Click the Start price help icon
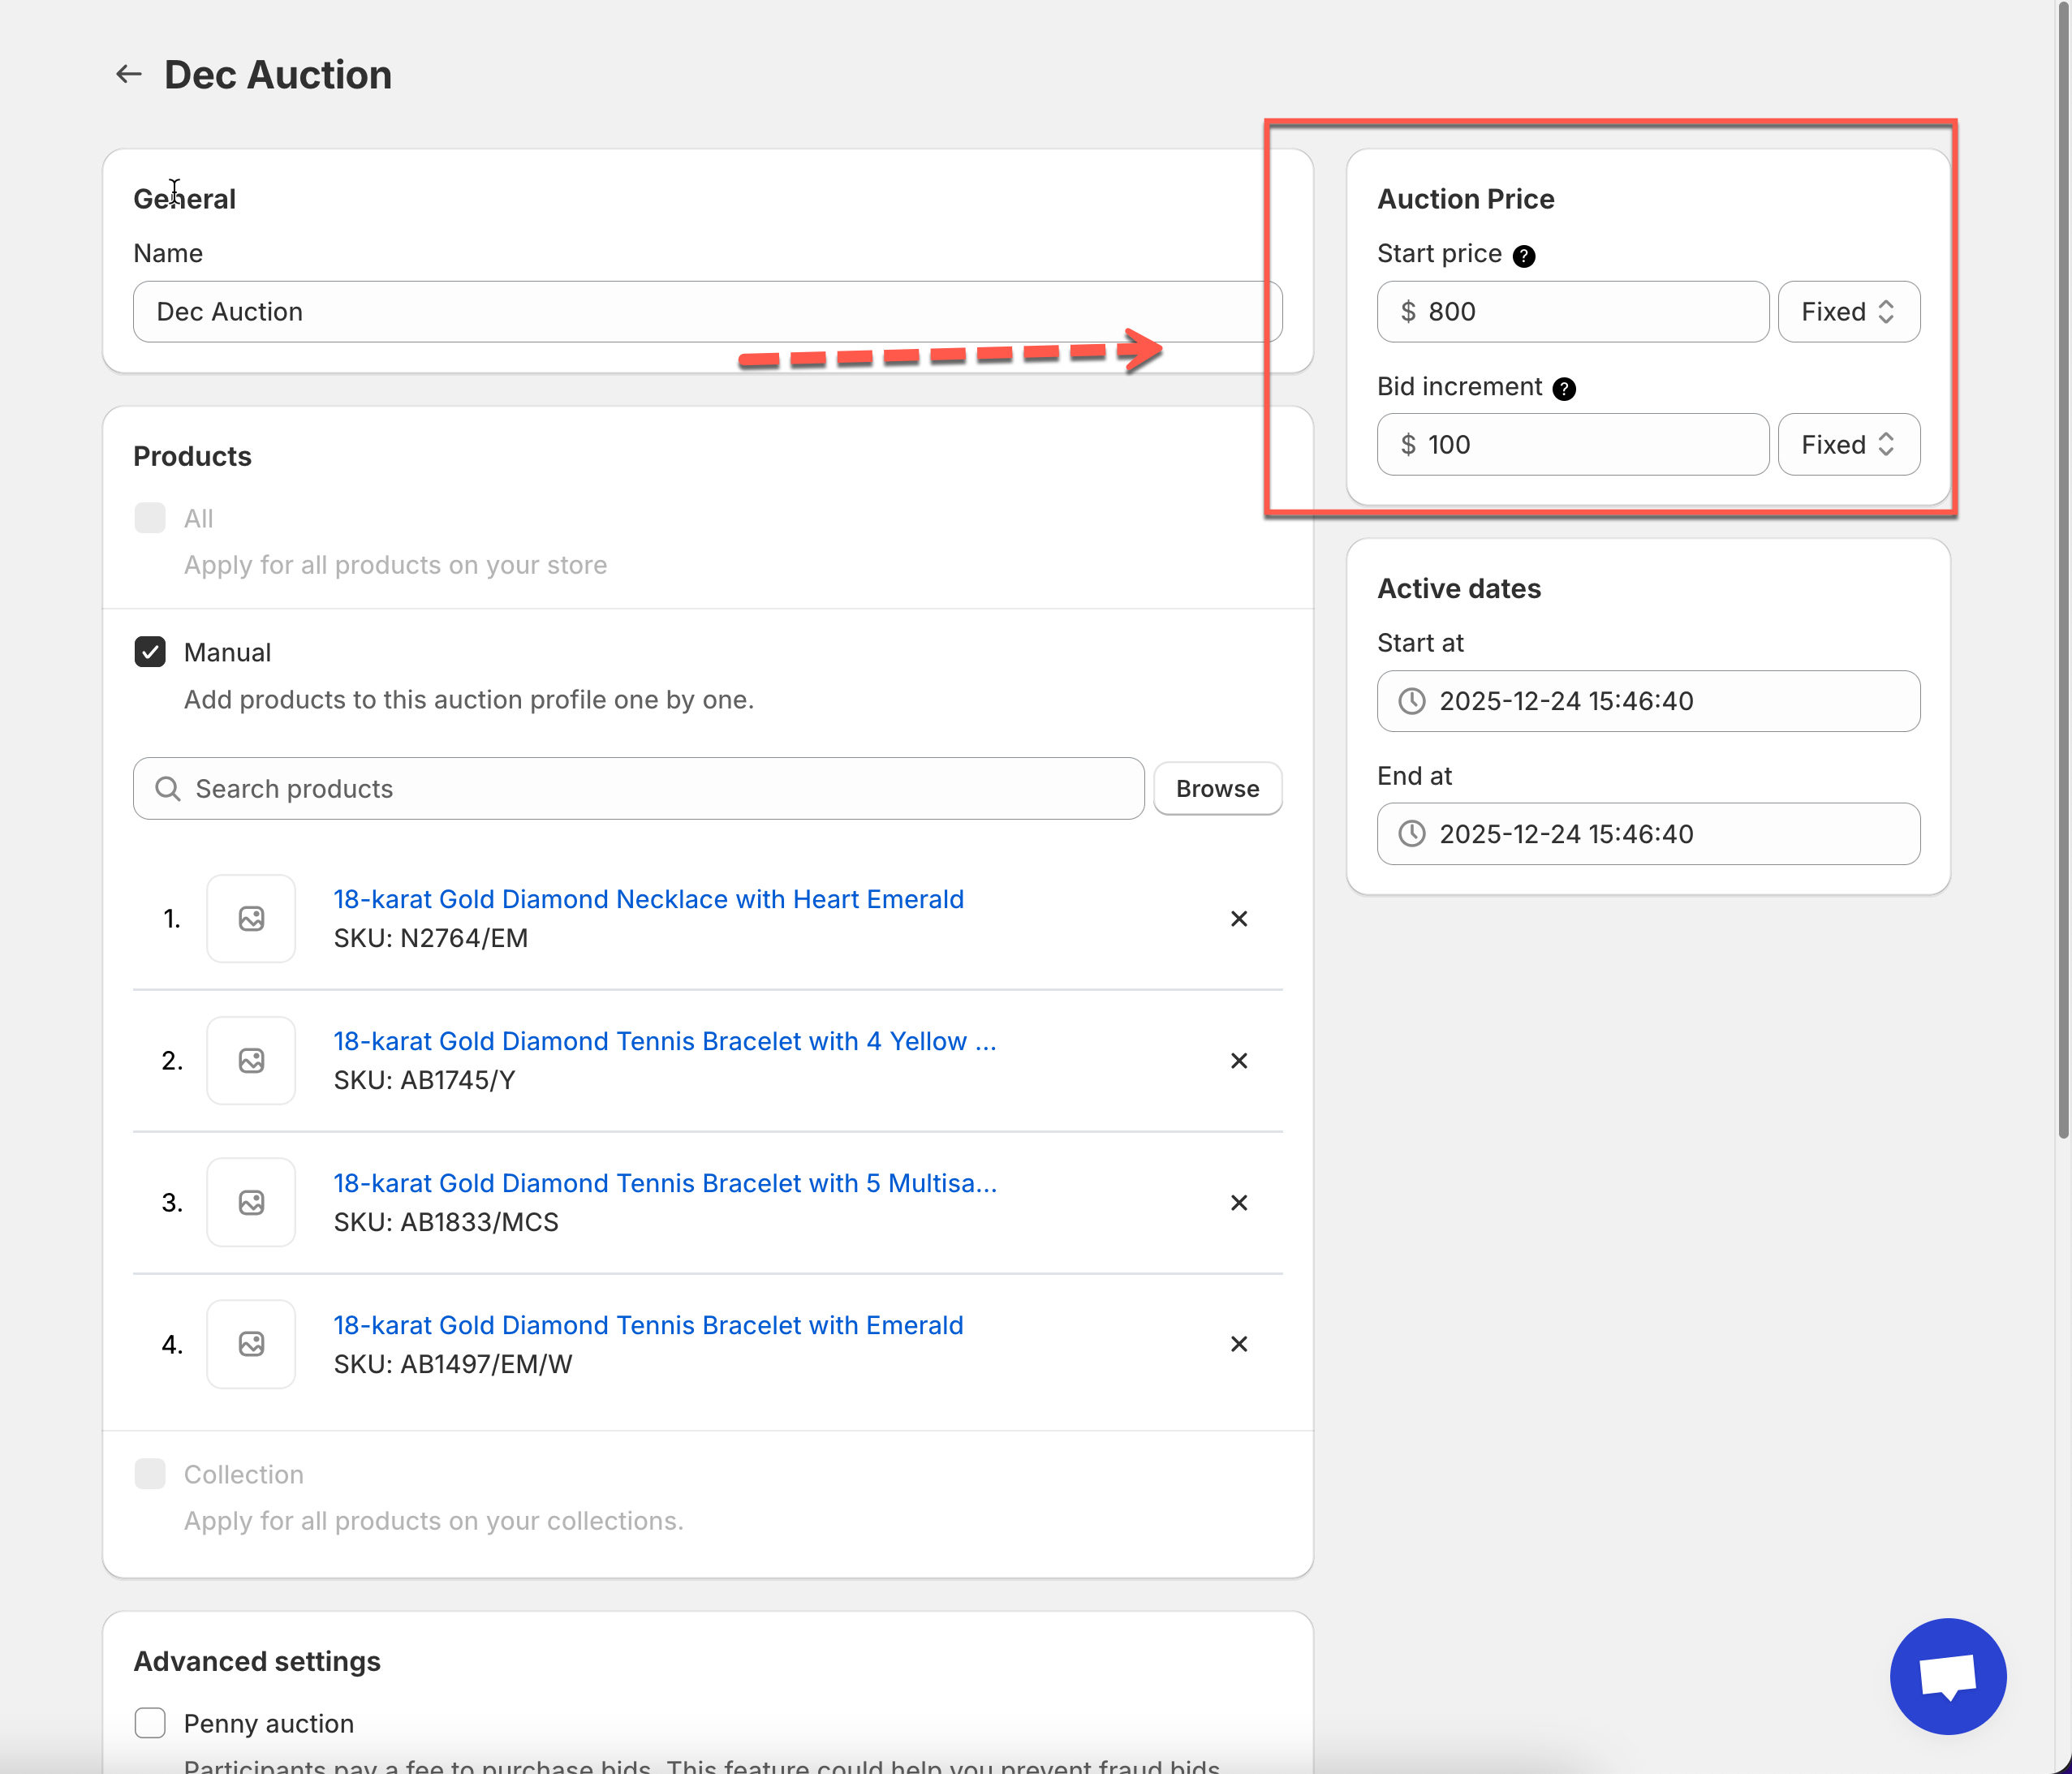This screenshot has height=1774, width=2072. 1523,256
